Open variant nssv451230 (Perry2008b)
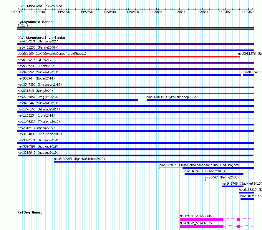The image size is (262, 230). click(38, 47)
